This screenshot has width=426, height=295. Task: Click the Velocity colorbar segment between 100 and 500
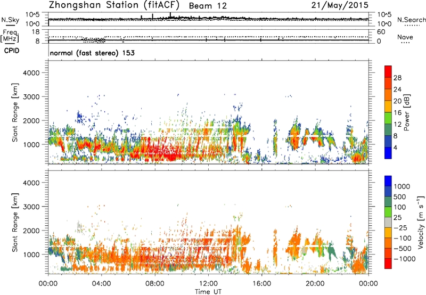tap(388, 202)
